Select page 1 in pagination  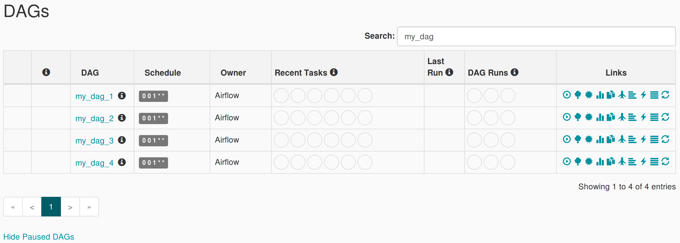click(51, 207)
